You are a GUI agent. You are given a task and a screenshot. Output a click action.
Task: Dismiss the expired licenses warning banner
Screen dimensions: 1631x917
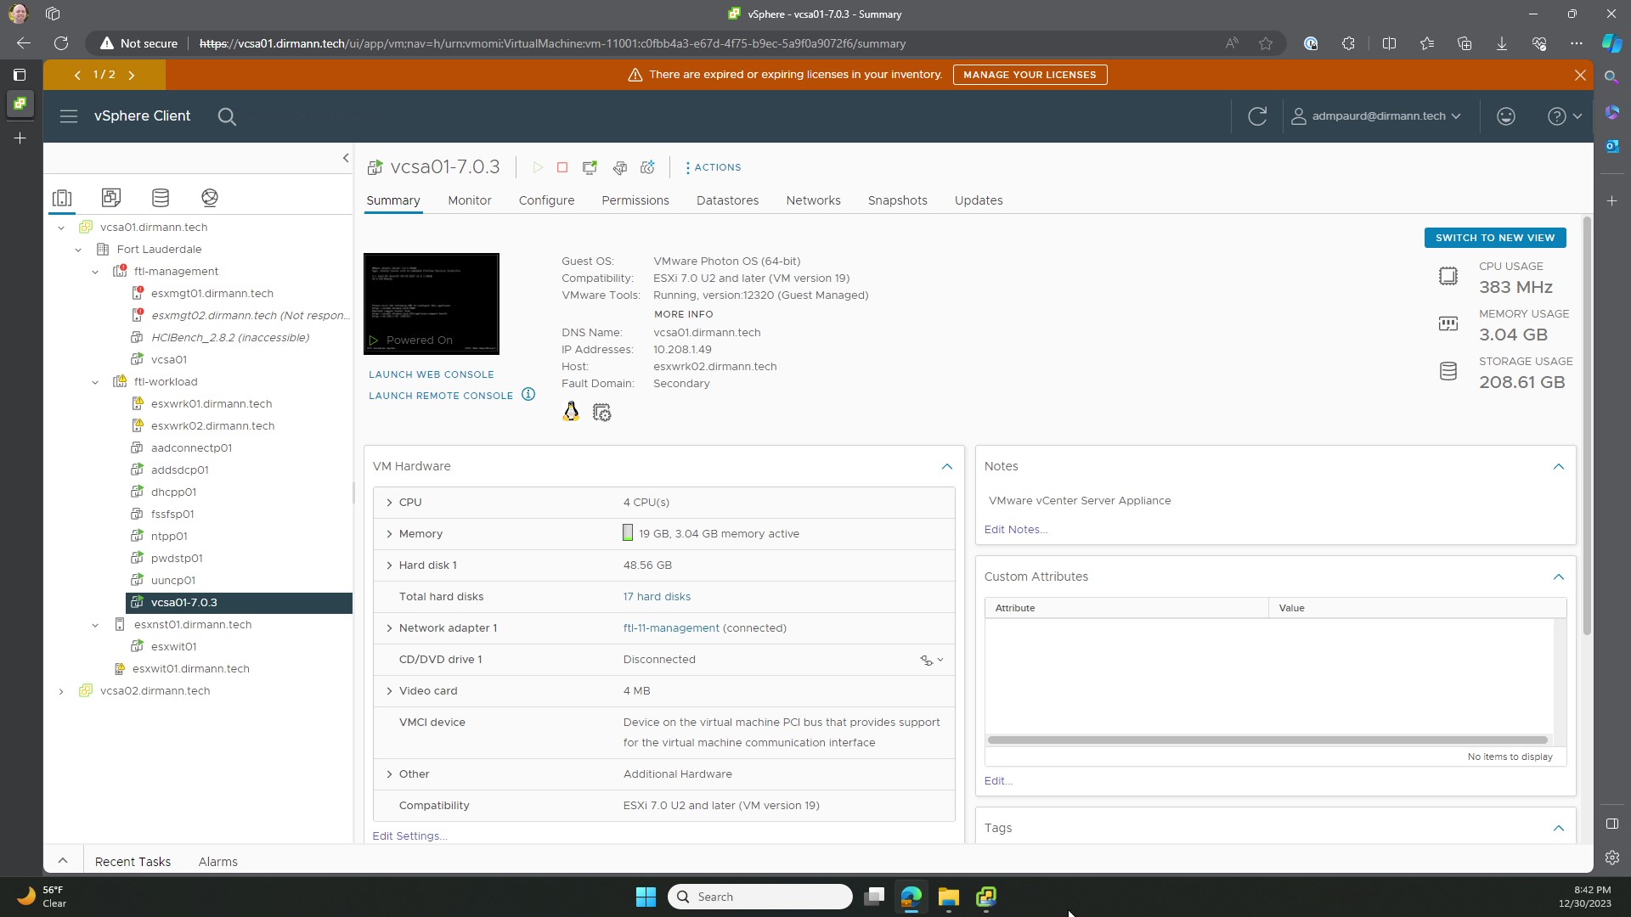pyautogui.click(x=1580, y=76)
